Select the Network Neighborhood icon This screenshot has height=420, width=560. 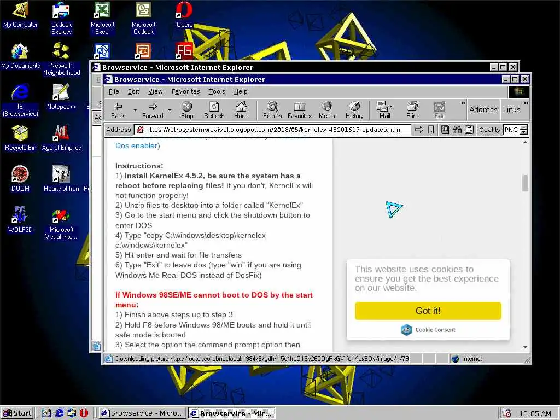click(x=61, y=59)
